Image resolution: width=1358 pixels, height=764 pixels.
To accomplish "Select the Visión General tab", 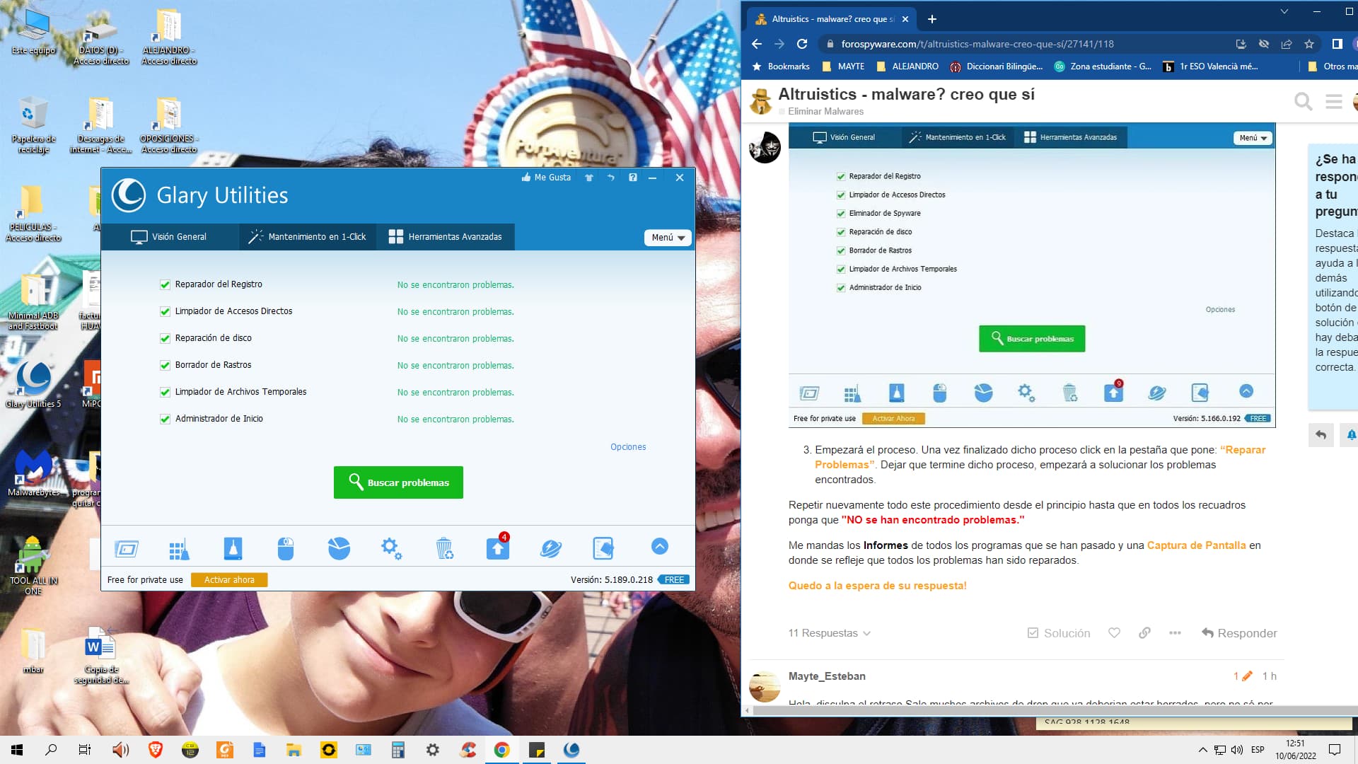I will 170,237.
